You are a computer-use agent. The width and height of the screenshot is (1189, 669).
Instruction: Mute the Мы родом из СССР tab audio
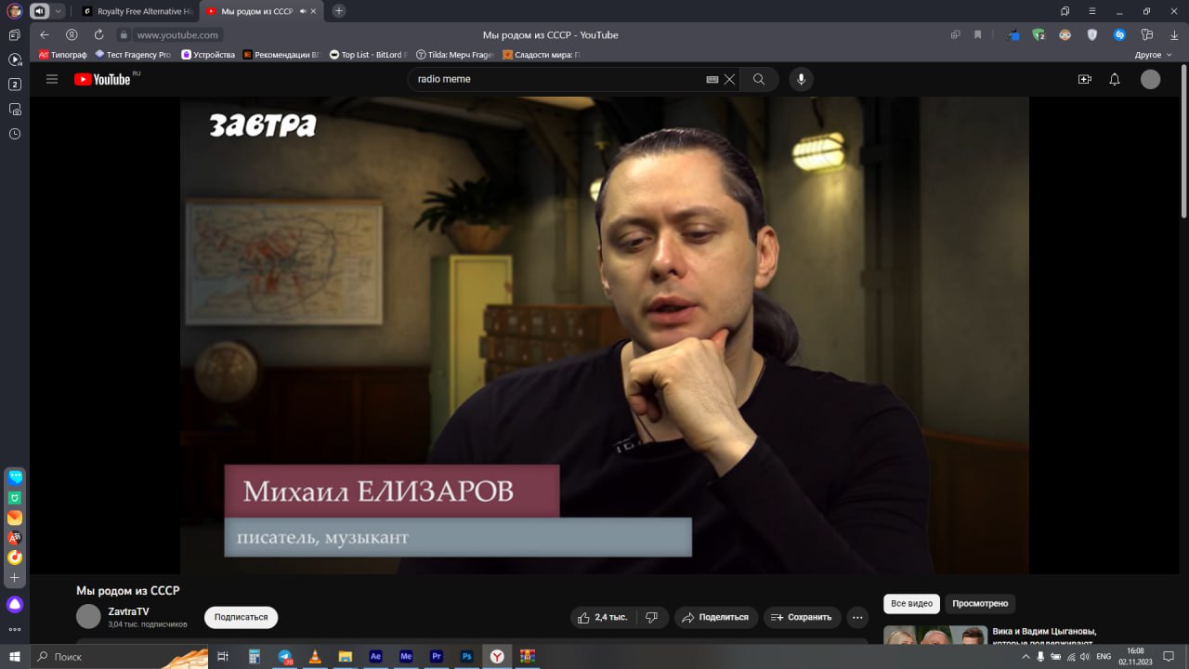click(303, 11)
